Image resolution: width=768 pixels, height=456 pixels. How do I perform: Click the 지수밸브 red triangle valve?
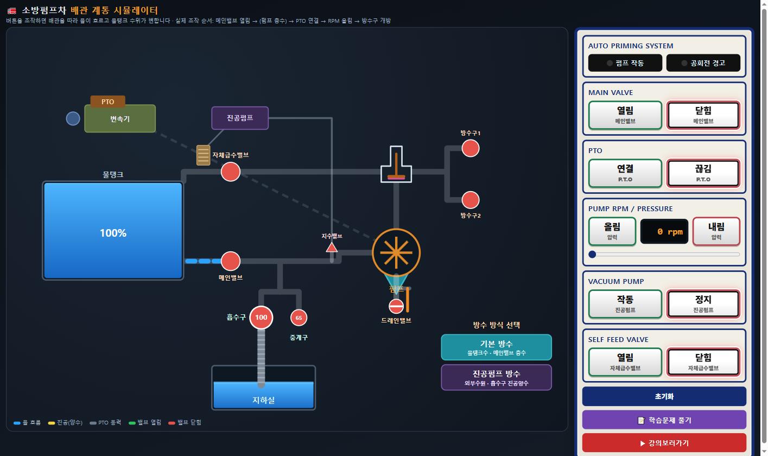coord(332,248)
